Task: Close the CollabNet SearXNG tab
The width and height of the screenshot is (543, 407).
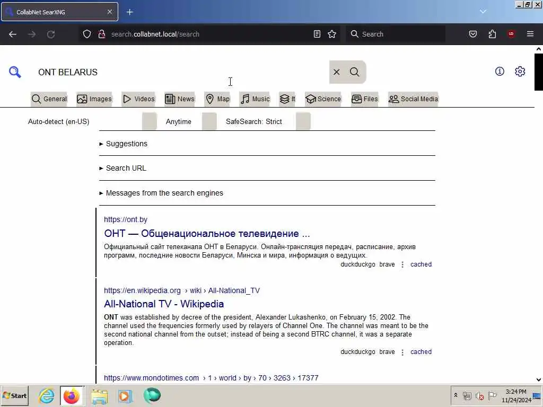Action: [x=109, y=12]
